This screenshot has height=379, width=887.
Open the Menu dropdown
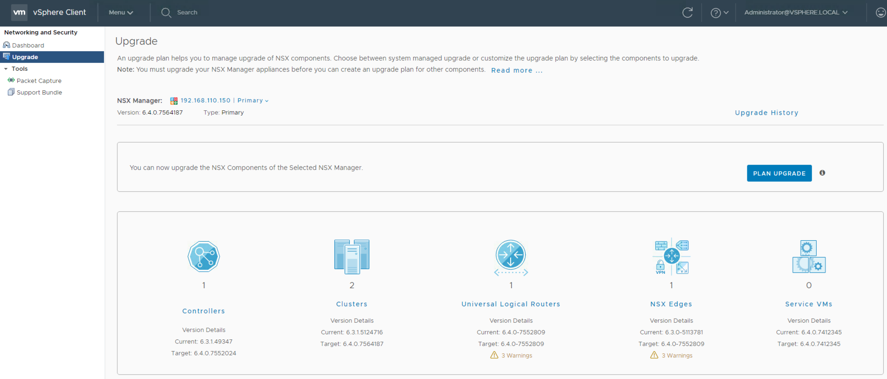[x=120, y=13]
